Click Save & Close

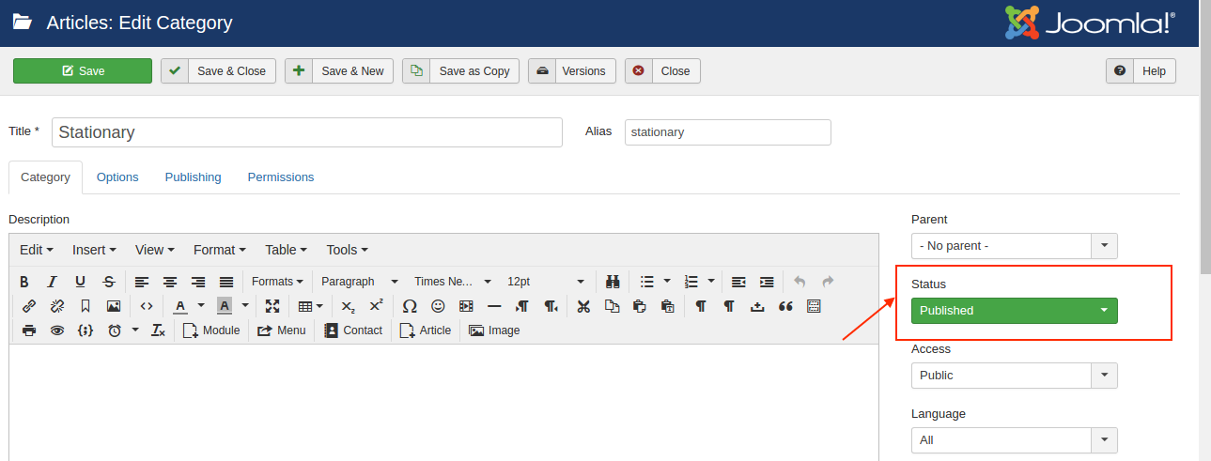[x=218, y=71]
